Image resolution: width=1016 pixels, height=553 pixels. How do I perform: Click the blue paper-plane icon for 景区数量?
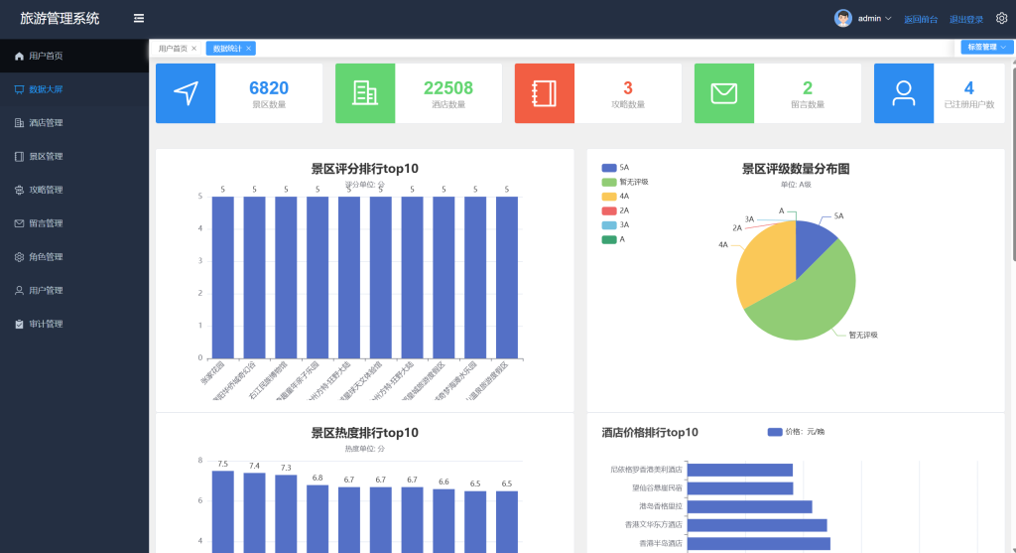(x=186, y=93)
